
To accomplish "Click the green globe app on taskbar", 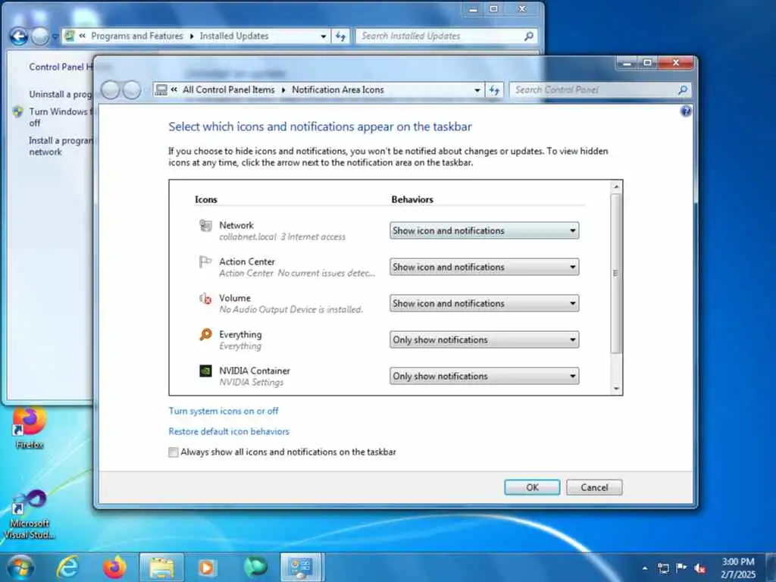I will click(255, 567).
